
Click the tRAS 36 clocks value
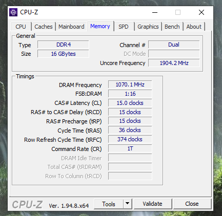(130, 131)
